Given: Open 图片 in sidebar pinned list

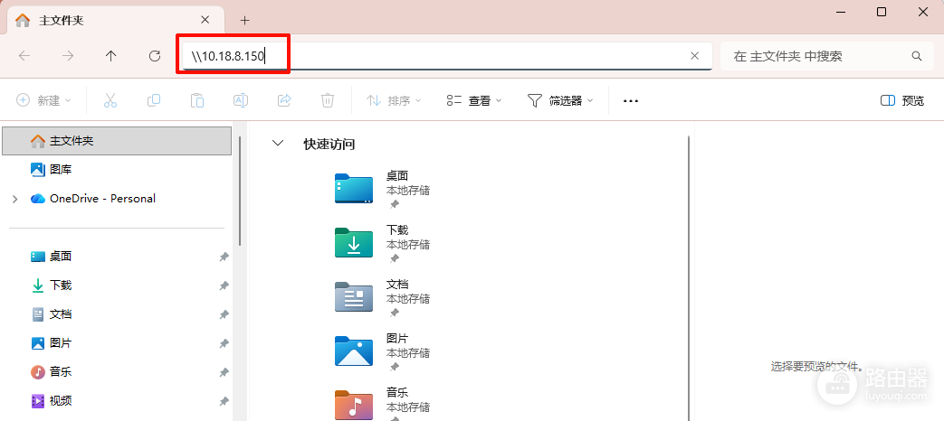Looking at the screenshot, I should click(52, 343).
